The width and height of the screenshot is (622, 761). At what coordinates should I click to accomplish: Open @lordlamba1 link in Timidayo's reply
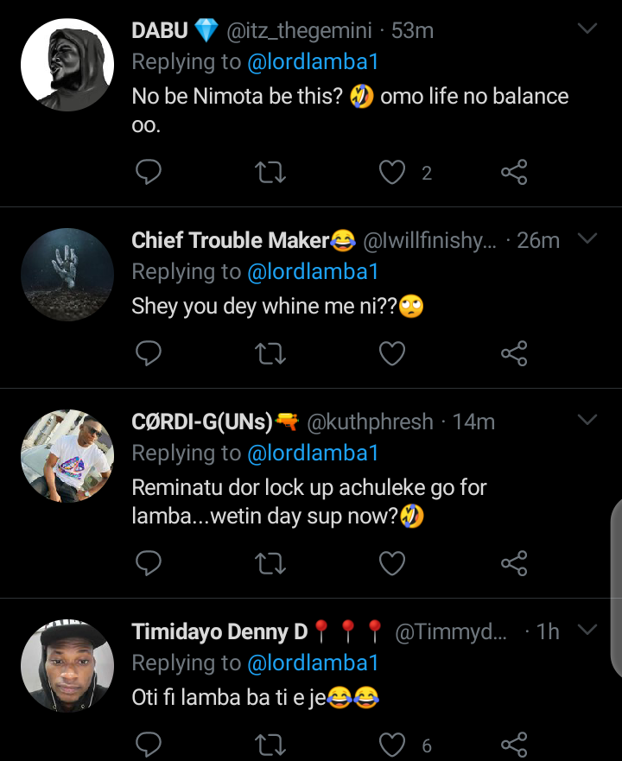[x=313, y=663]
